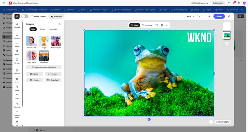Image resolution: width=248 pixels, height=132 pixels.
Task: Open the Marcas panel in sidebar
Action: click(x=17, y=44)
